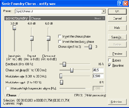Click the Save As... button
Viewport: 129px width, 108px height.
tap(117, 37)
